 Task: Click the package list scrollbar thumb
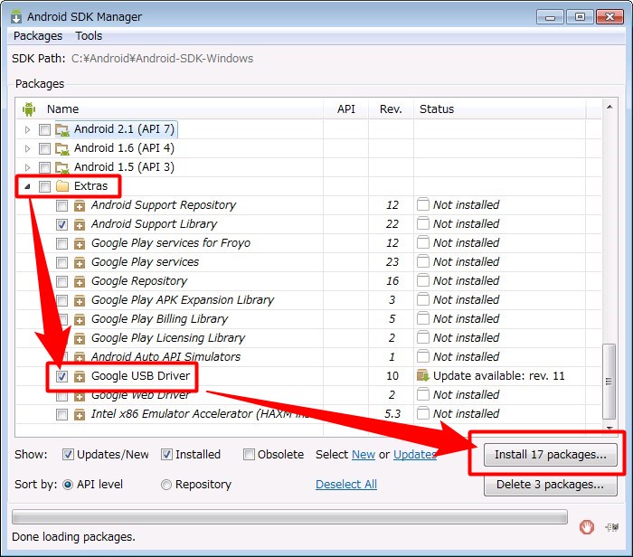pos(609,382)
